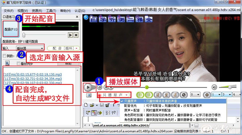Open the 只播原声 playback mode dropdown
242x135 pixels.
(x=114, y=95)
